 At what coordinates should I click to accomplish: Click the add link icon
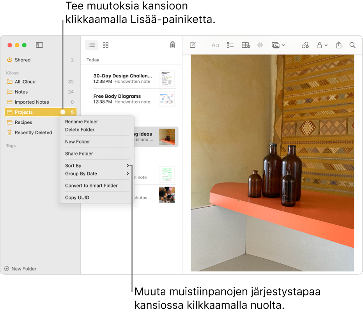tap(305, 45)
